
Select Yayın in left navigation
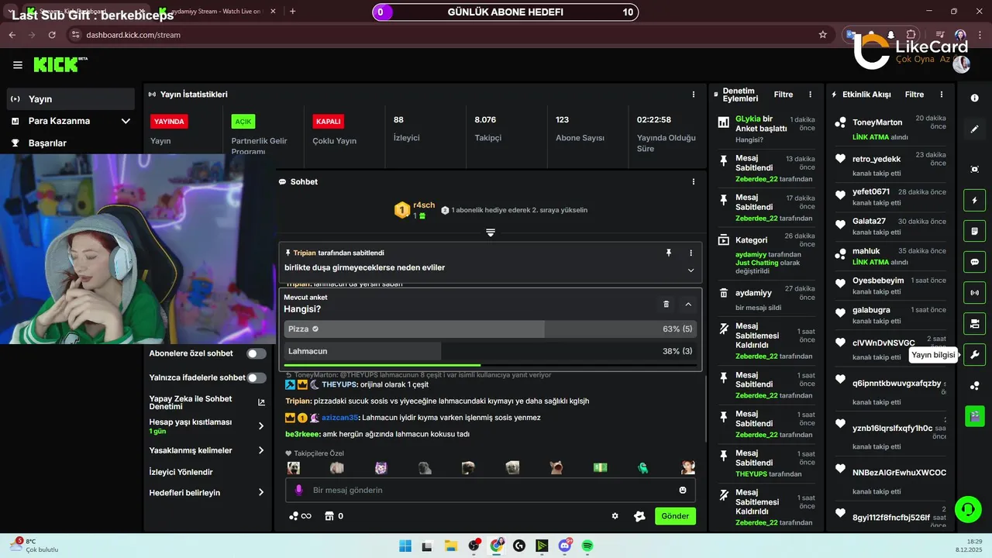tap(71, 99)
